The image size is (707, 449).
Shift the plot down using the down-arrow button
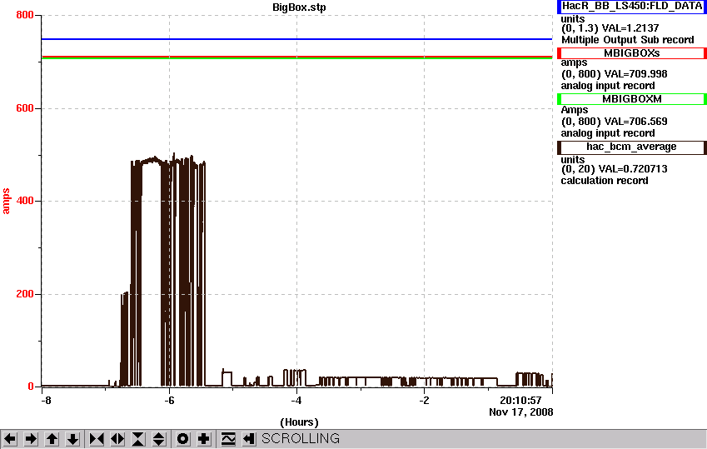pyautogui.click(x=72, y=439)
